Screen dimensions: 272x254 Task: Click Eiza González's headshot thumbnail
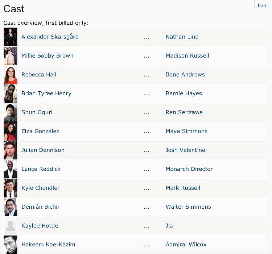[x=11, y=131]
